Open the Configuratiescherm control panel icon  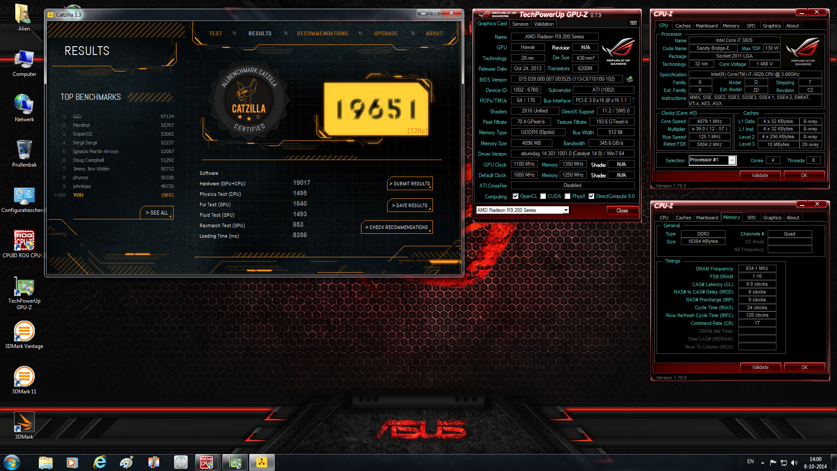24,201
